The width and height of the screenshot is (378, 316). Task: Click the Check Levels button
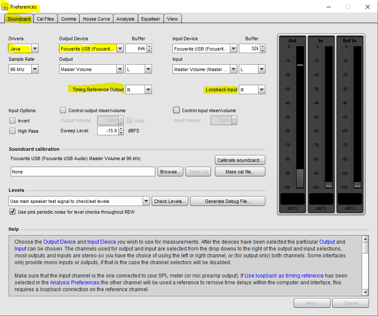(x=170, y=201)
